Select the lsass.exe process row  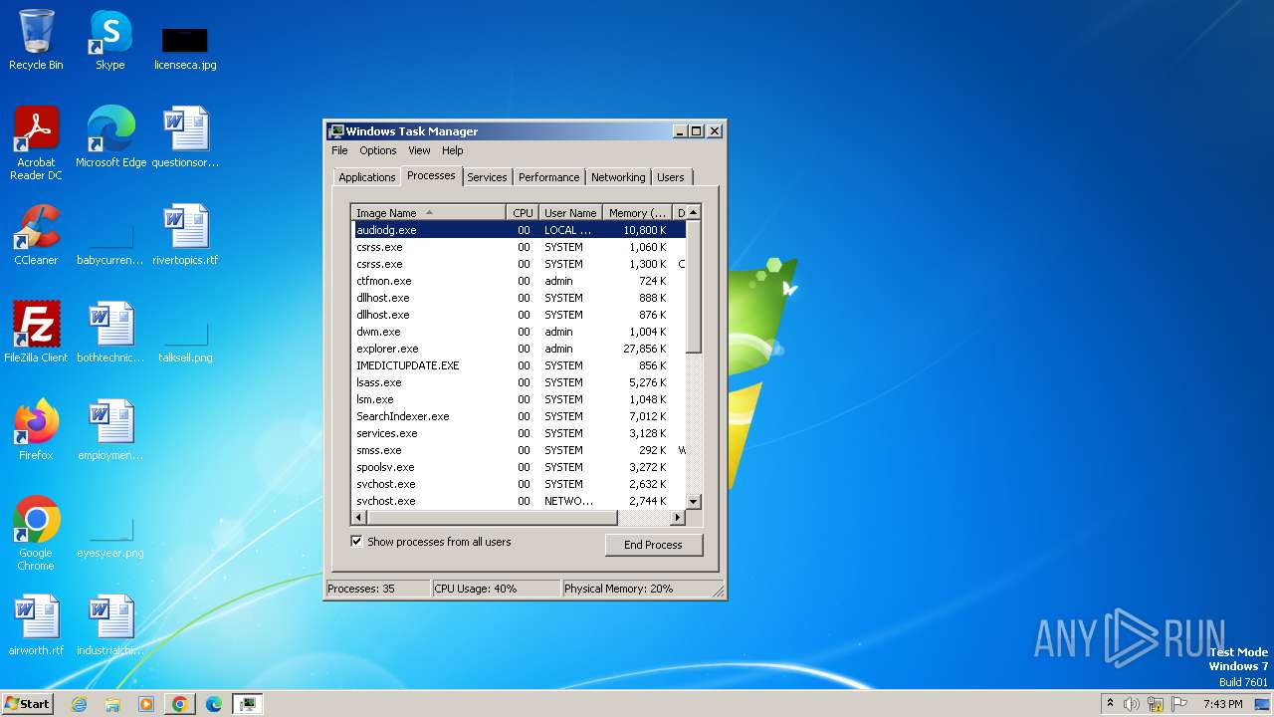(x=519, y=382)
